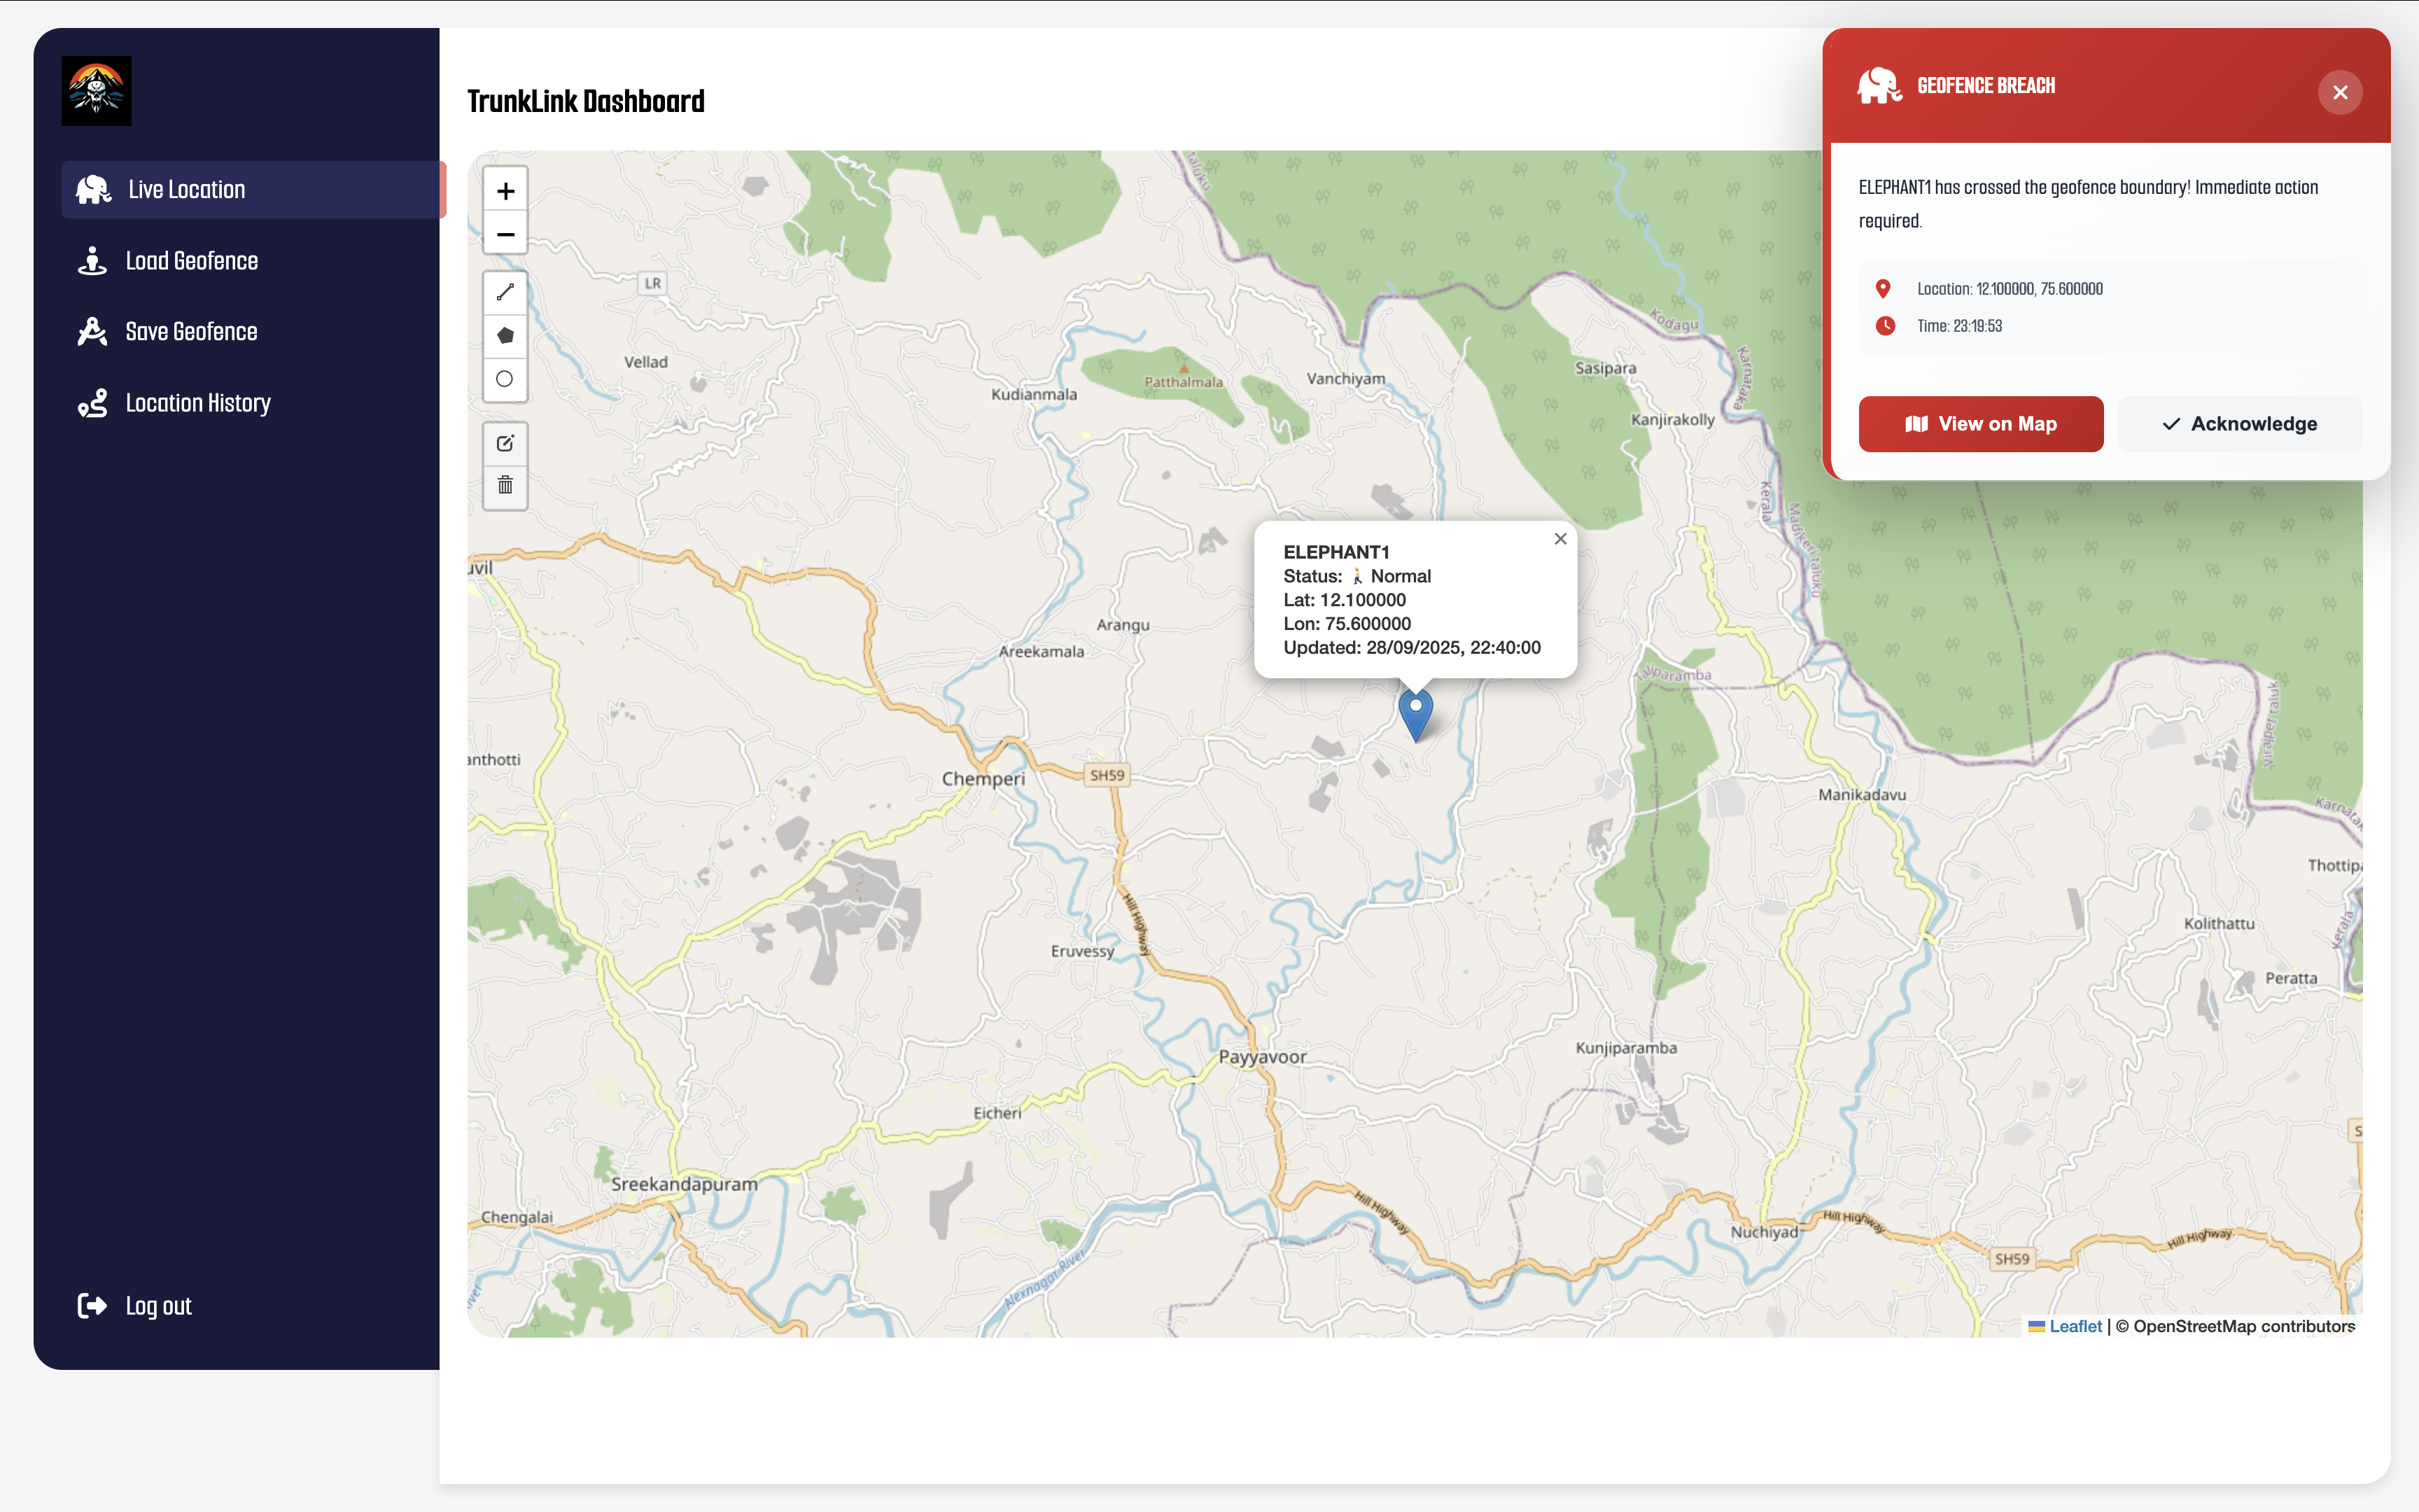2419x1512 pixels.
Task: Click the TrunkLink logo image
Action: pyautogui.click(x=97, y=91)
